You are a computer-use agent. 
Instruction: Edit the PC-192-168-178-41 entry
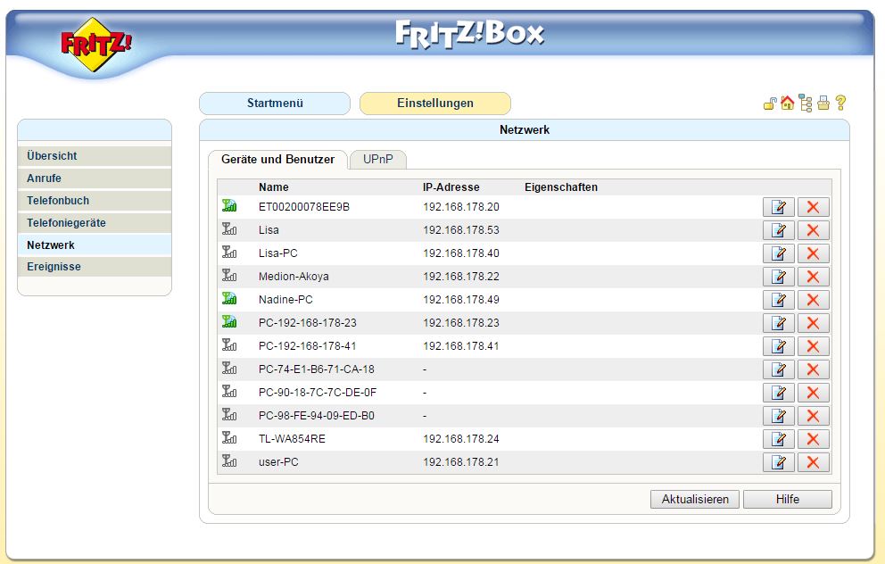778,346
